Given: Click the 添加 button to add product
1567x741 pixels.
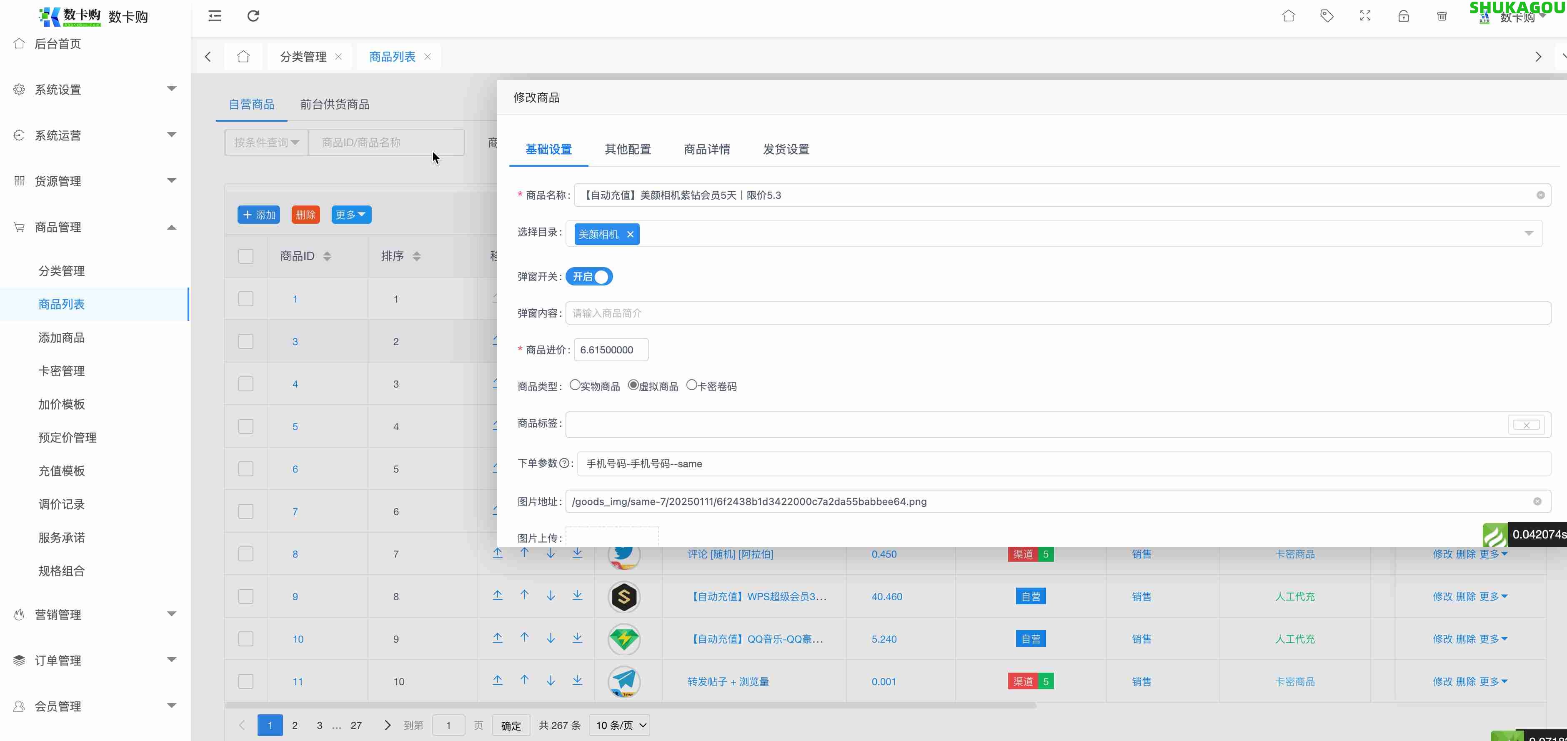Looking at the screenshot, I should (258, 214).
